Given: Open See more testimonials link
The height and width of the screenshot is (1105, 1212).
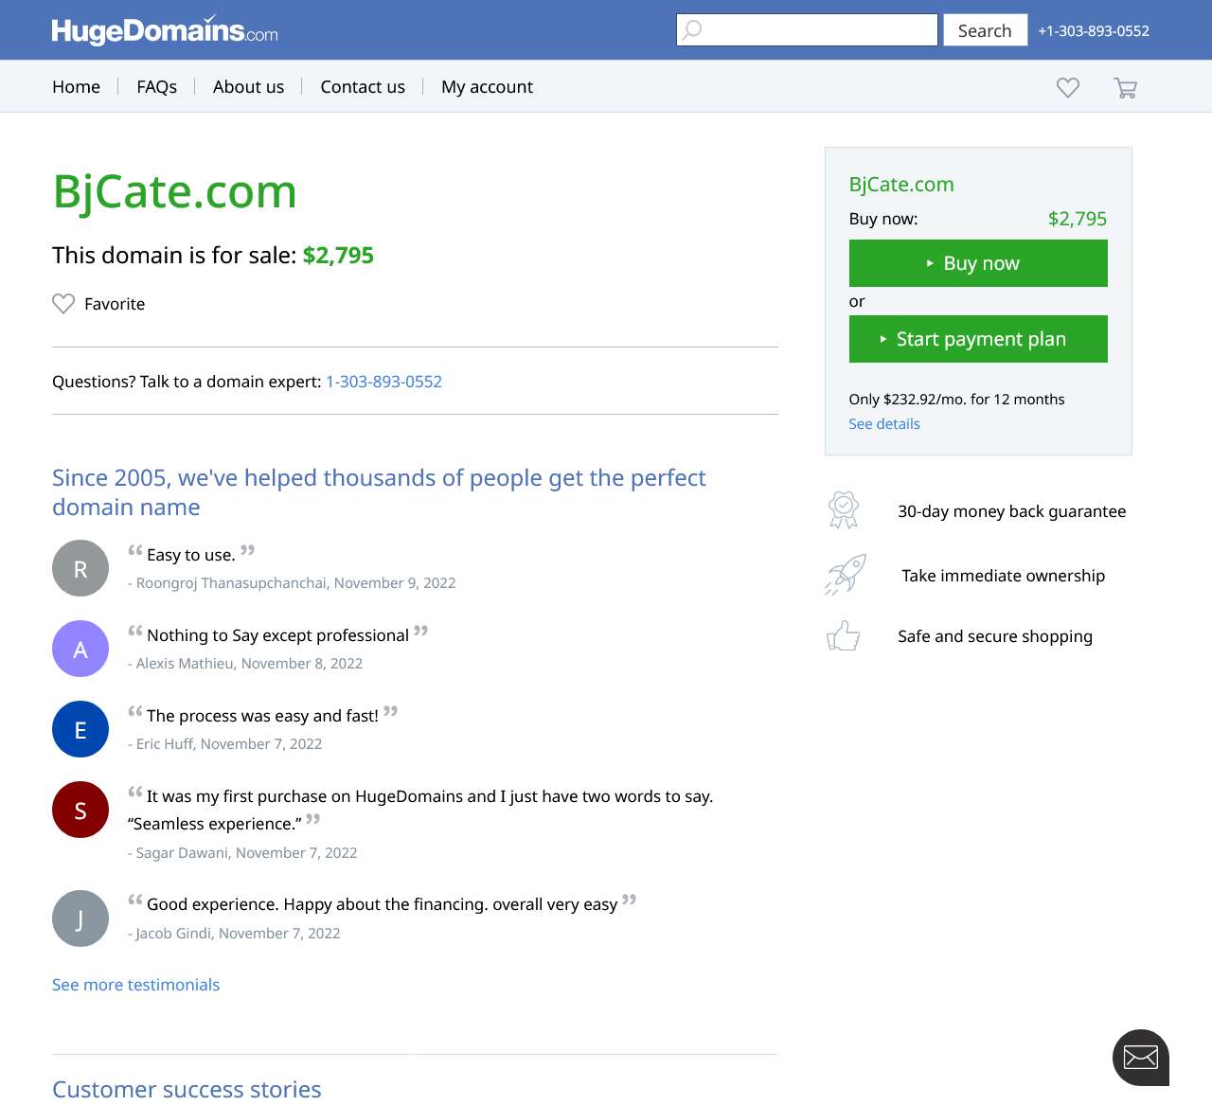Looking at the screenshot, I should [x=135, y=985].
